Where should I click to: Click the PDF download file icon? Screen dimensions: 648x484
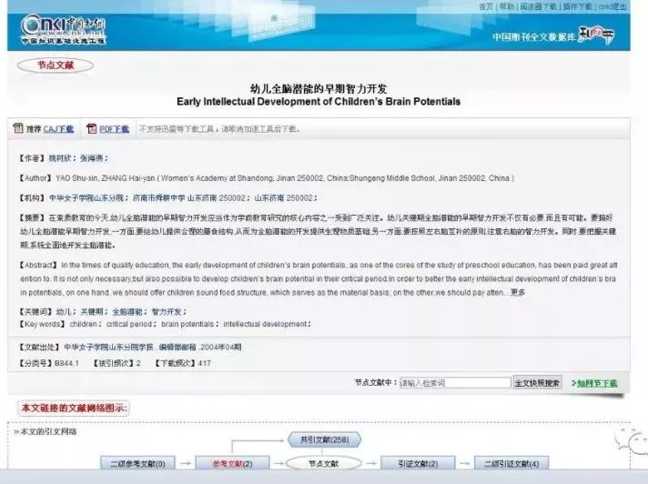(91, 129)
